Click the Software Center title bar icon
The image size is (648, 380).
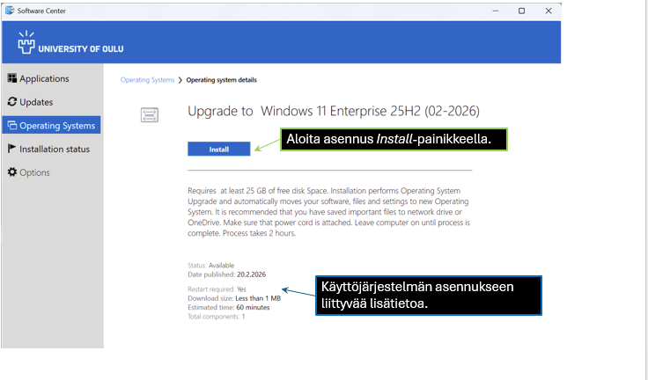pyautogui.click(x=10, y=11)
